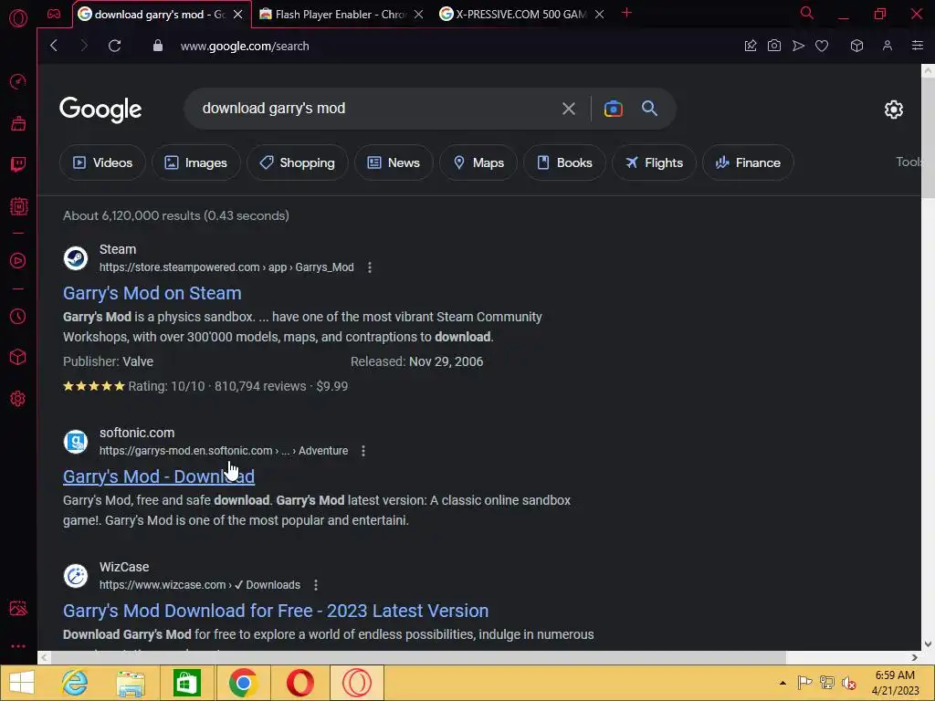Open more options for Steam result
This screenshot has height=701, width=935.
click(x=370, y=267)
